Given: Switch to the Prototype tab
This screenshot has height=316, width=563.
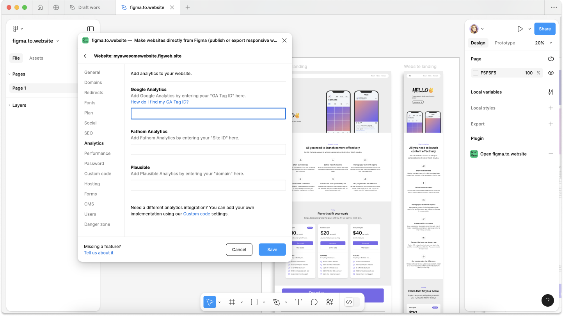Looking at the screenshot, I should [505, 43].
